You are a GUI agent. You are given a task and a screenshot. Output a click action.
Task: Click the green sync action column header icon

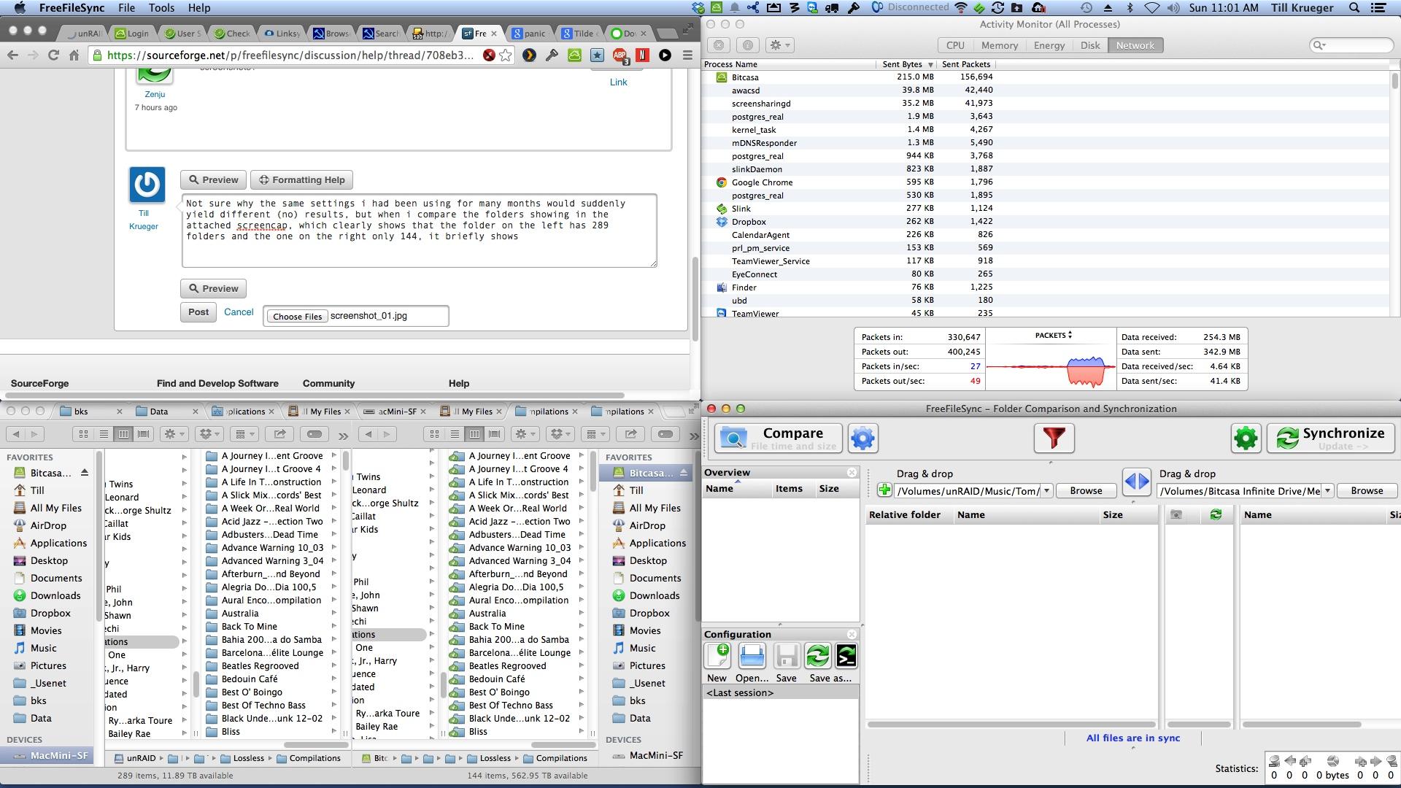click(1216, 515)
